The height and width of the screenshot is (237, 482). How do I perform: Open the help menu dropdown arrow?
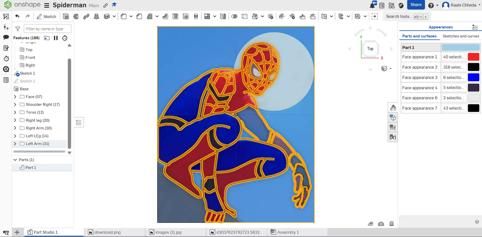437,5
